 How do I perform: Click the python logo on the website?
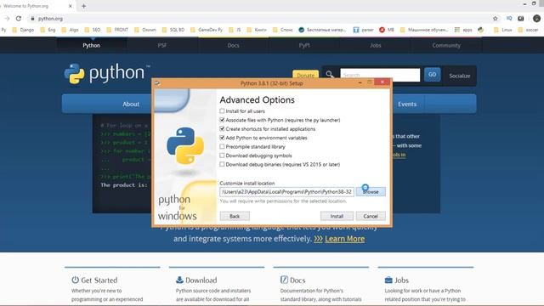click(x=108, y=74)
